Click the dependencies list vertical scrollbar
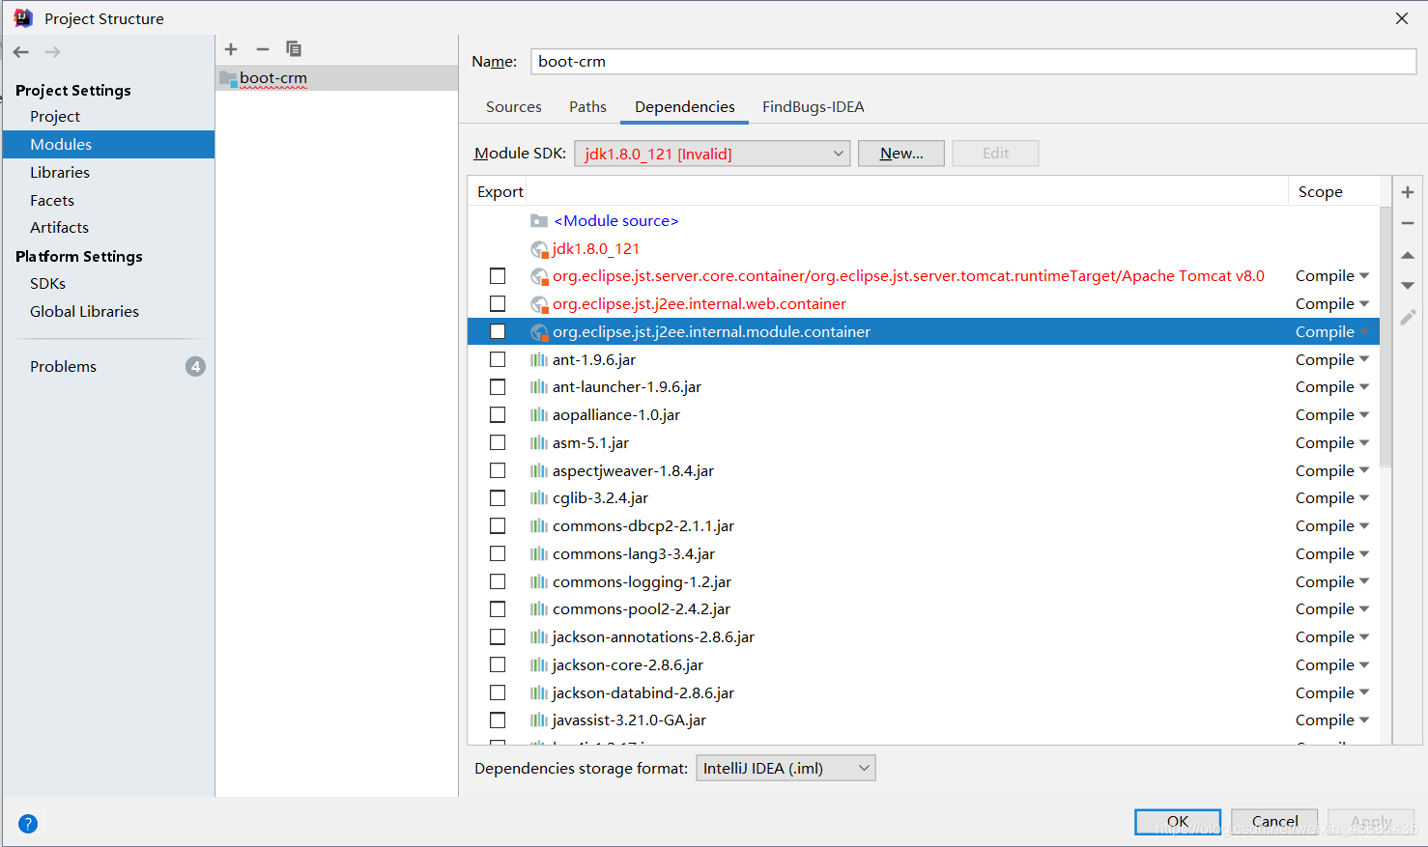The height and width of the screenshot is (847, 1428). [1385, 338]
